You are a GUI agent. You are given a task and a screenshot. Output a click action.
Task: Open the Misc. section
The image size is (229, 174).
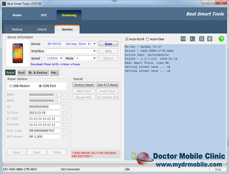coord(54,72)
